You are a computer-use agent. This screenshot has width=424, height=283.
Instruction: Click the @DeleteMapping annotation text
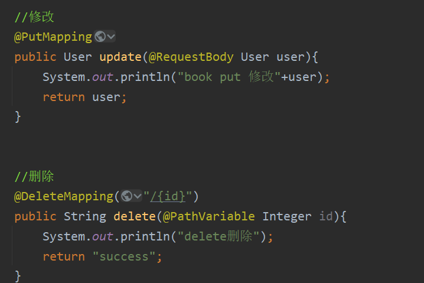[x=64, y=196]
